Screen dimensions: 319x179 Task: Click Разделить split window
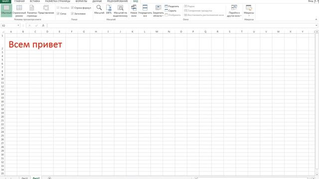pyautogui.click(x=171, y=6)
